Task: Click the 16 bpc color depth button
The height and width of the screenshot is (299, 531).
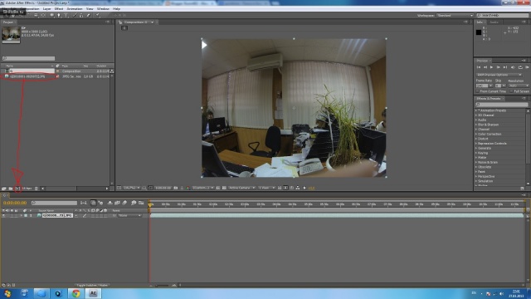Action: pos(27,189)
